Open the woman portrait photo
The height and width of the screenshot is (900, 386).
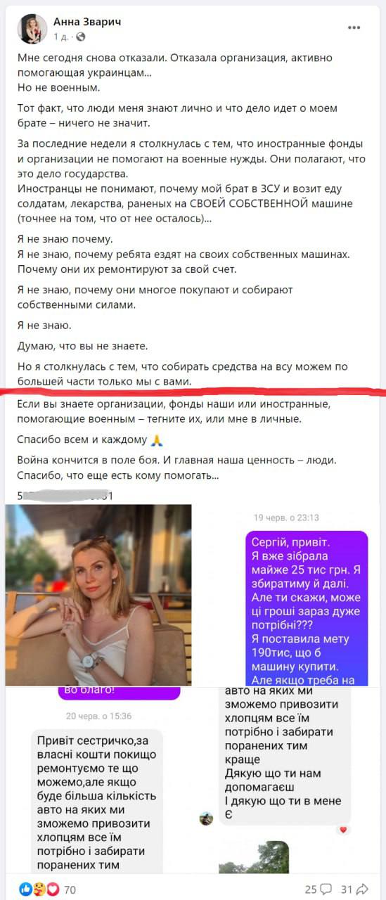click(98, 595)
